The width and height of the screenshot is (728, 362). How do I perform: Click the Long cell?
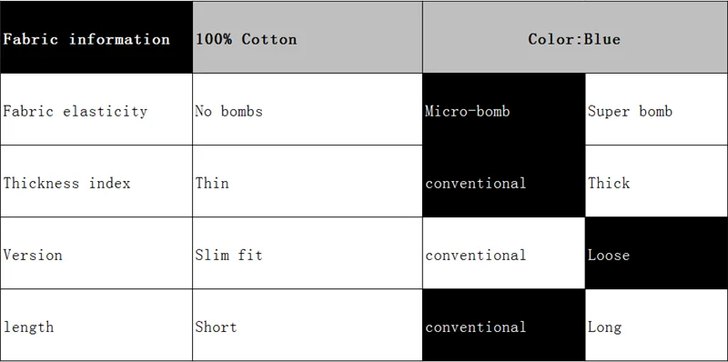656,325
